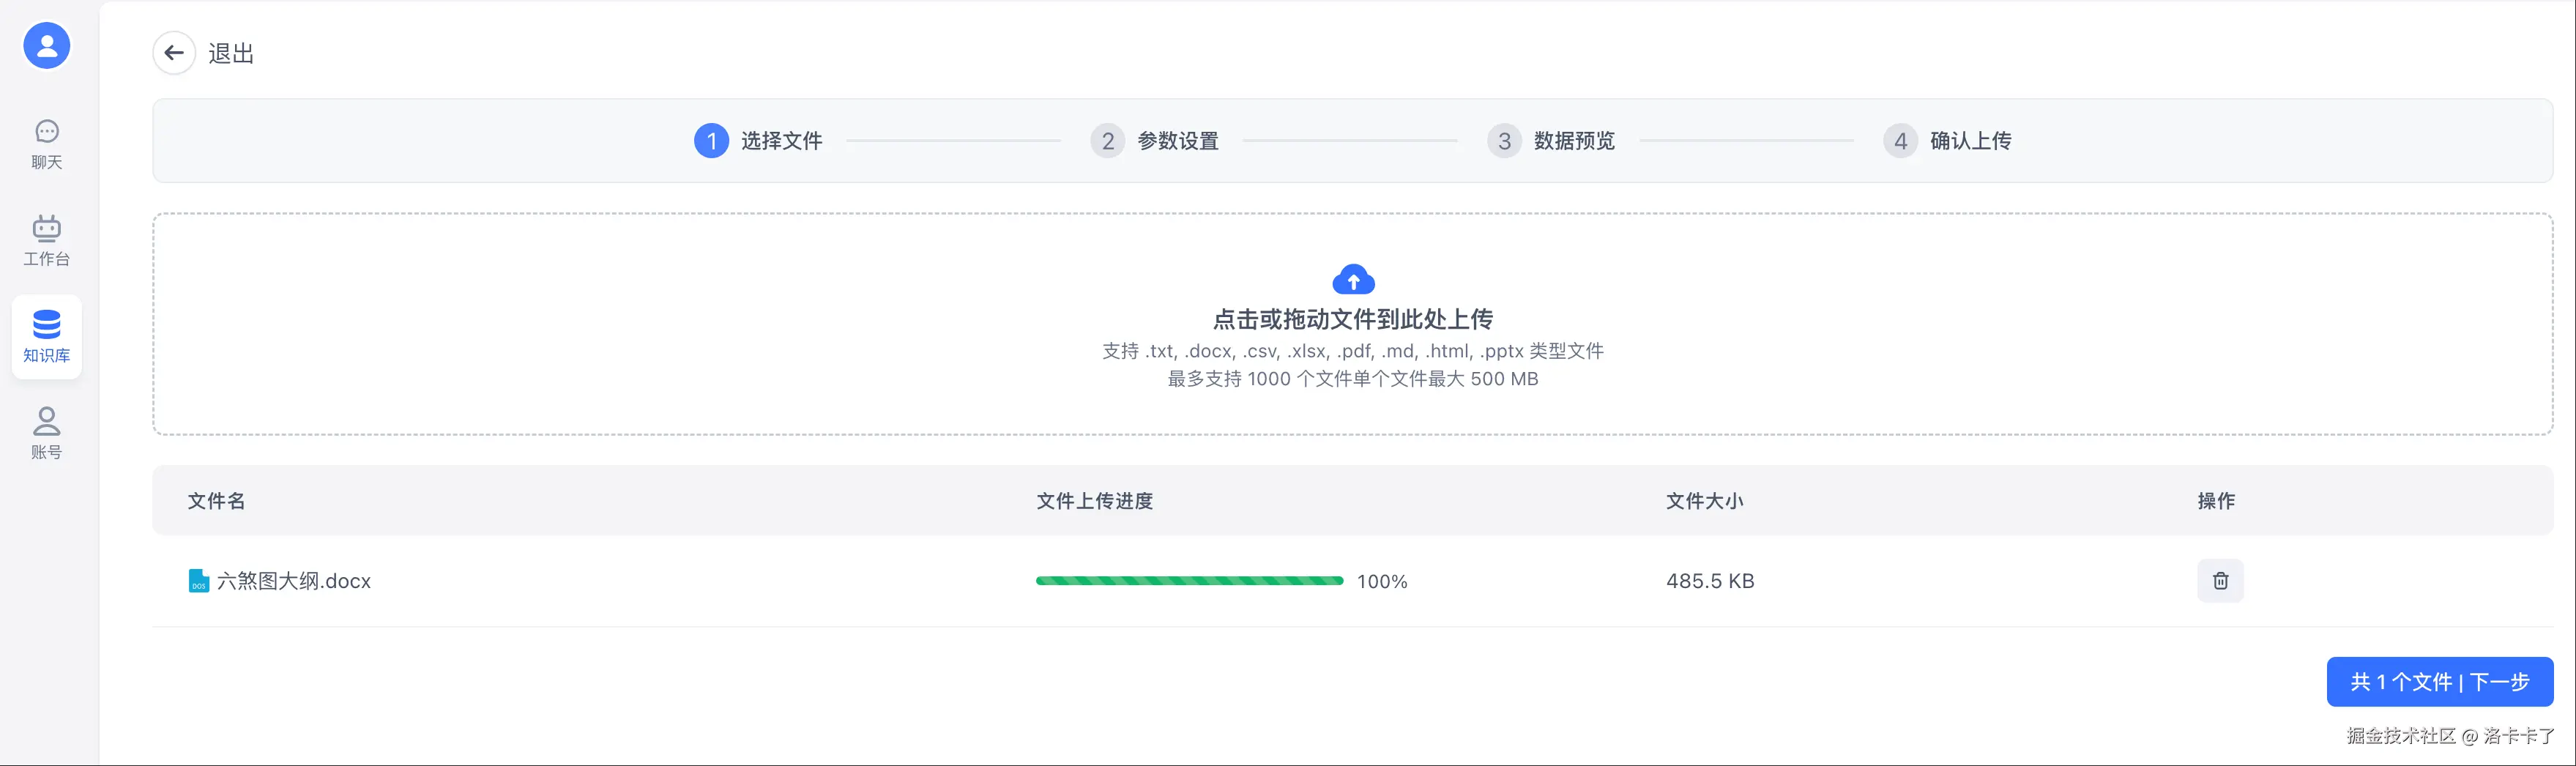Click the cloud upload icon
The image size is (2576, 766).
[1353, 279]
